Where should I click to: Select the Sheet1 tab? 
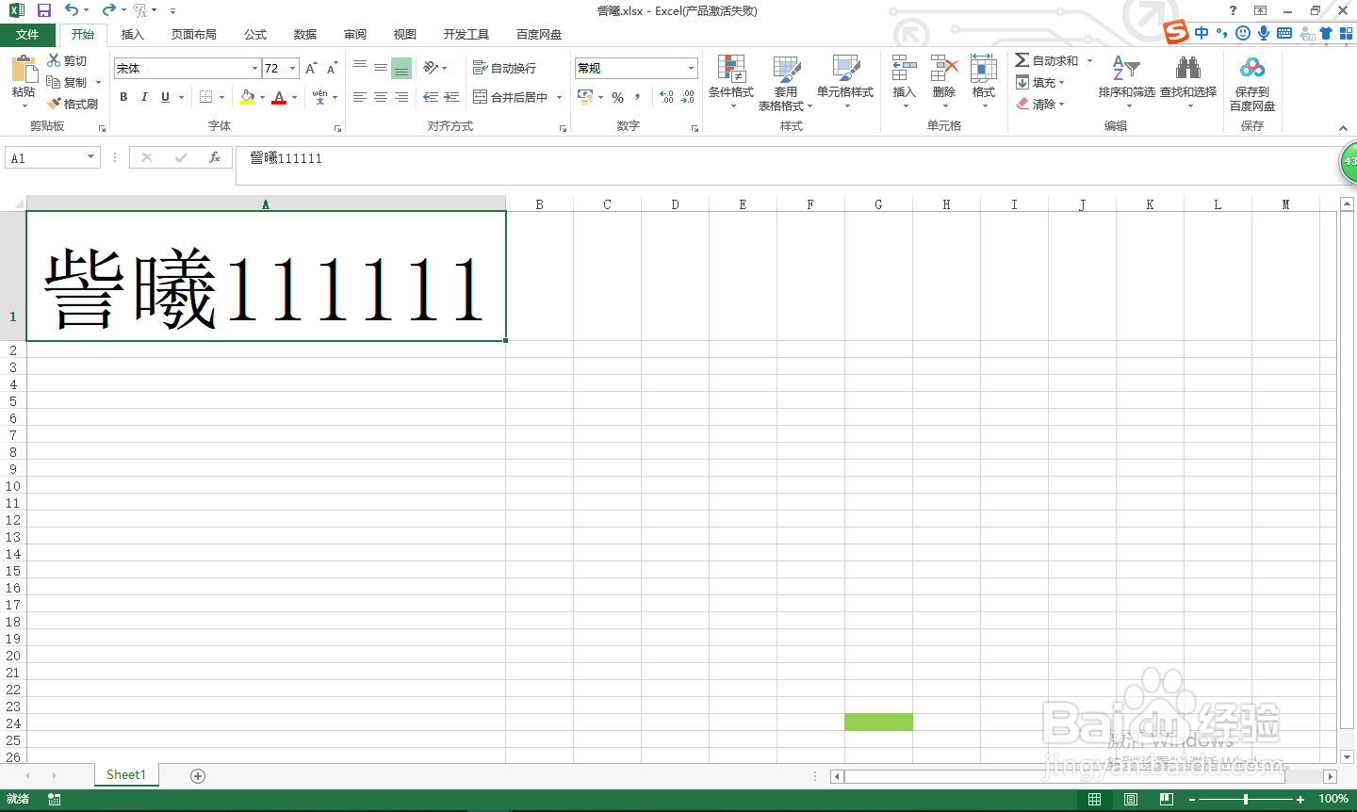[126, 774]
